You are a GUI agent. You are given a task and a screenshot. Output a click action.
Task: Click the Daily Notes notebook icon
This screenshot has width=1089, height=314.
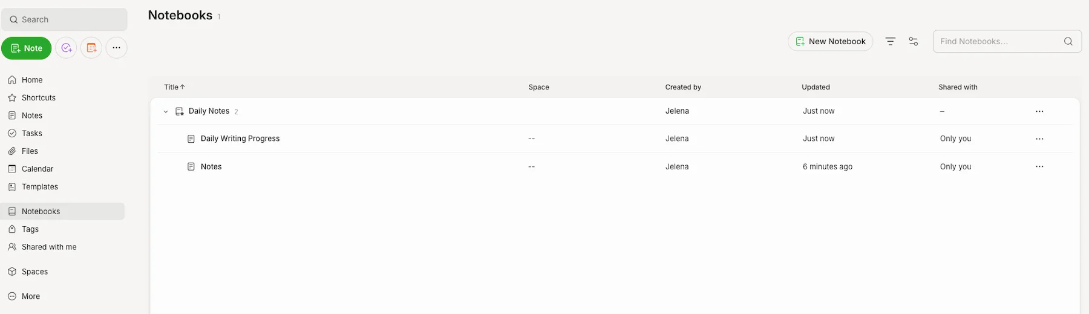pyautogui.click(x=179, y=111)
